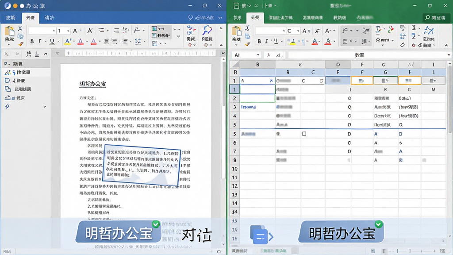The image size is (453, 255).
Task: Expand the spreadsheet formula bar
Action: (449, 55)
